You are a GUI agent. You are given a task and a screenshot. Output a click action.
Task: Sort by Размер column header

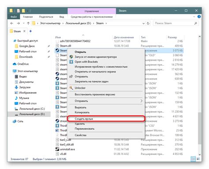tap(172, 37)
